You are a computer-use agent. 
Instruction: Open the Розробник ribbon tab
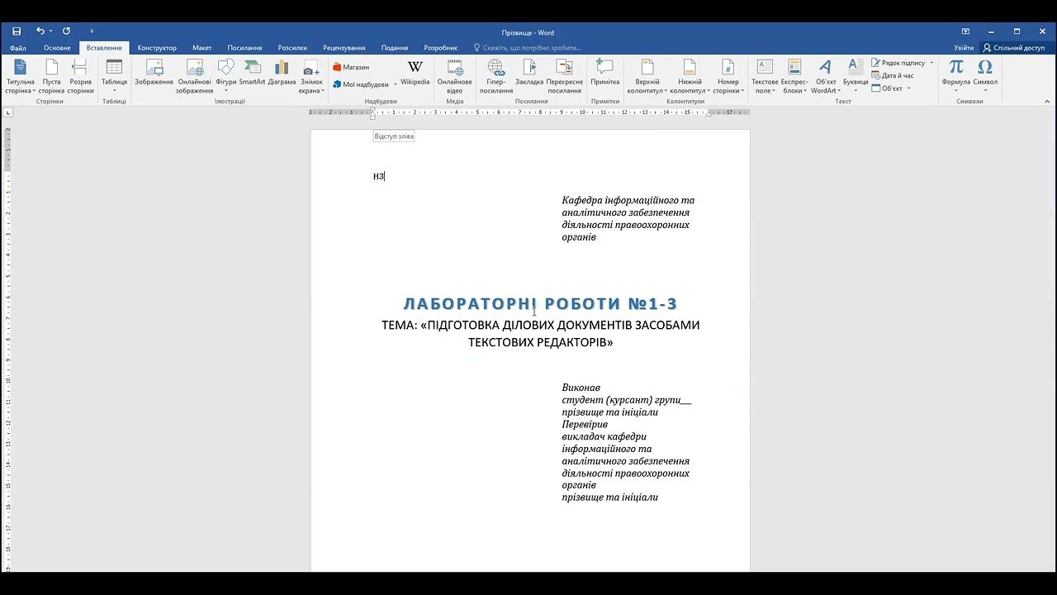point(441,48)
